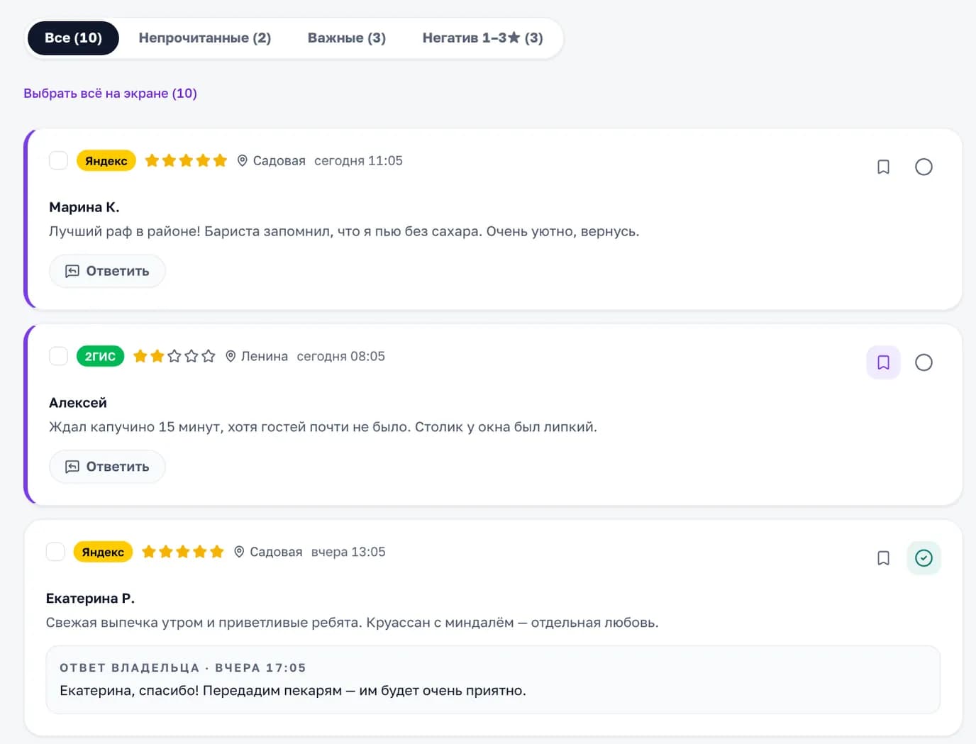Viewport: 976px width, 744px height.
Task: Bookmark Екатерина Р.'s review
Action: pos(883,558)
